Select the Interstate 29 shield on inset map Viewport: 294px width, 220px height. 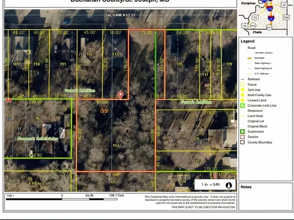(x=271, y=18)
